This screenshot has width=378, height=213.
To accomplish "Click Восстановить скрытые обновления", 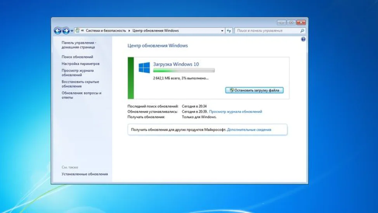I will pos(80,84).
